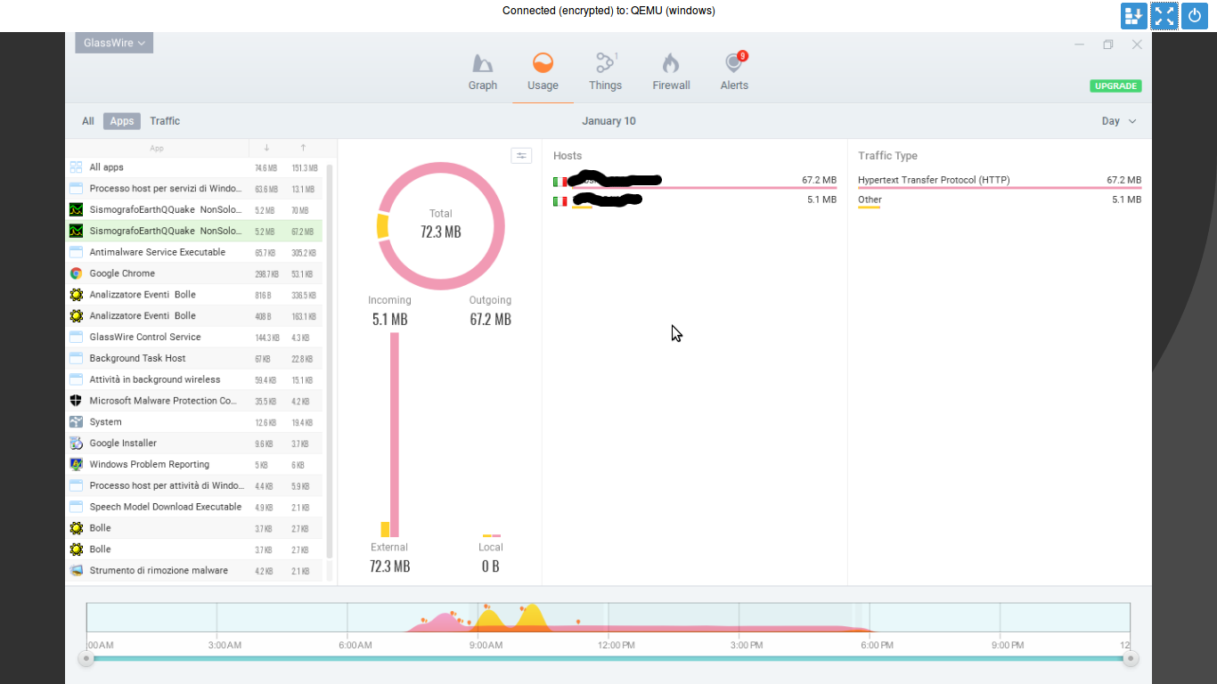Viewport: 1217px width, 684px height.
Task: Sort apps by incoming down-arrow column
Action: 266,148
